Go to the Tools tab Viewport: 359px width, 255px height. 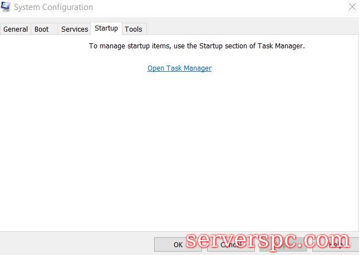134,29
